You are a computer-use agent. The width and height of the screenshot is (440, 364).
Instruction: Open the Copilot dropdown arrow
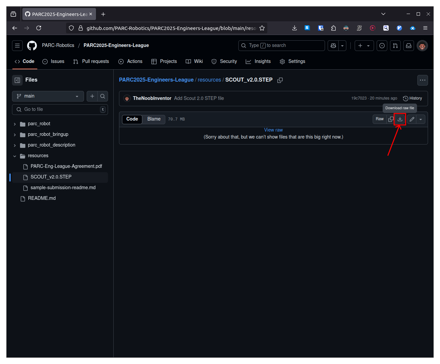click(342, 46)
